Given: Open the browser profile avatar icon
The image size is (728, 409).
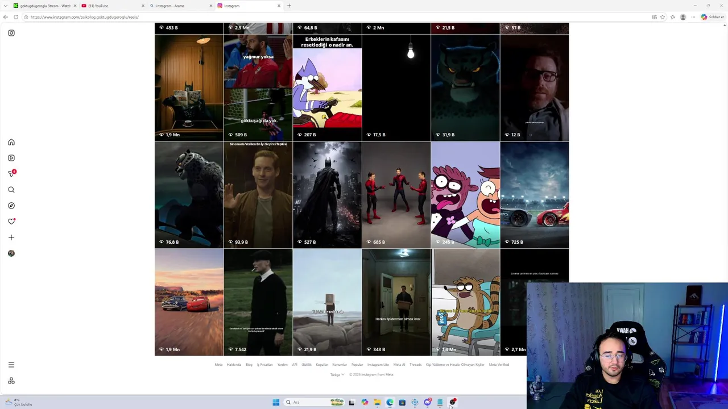Looking at the screenshot, I should (x=683, y=17).
